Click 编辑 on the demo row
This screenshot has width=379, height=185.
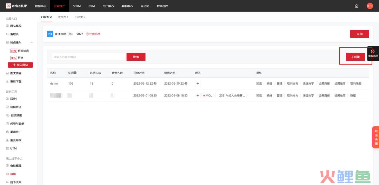tap(269, 84)
